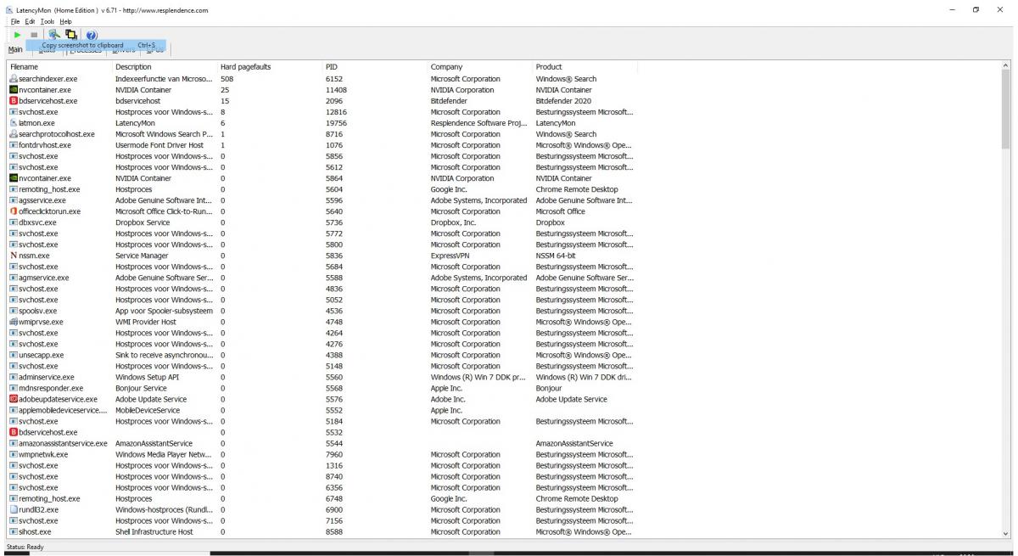Click the fontdrvhost.exe row icon
This screenshot has width=1018, height=556.
(14, 145)
